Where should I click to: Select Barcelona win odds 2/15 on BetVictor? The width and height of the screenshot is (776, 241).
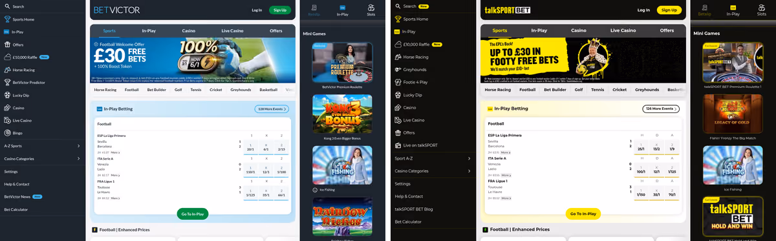coord(281,147)
